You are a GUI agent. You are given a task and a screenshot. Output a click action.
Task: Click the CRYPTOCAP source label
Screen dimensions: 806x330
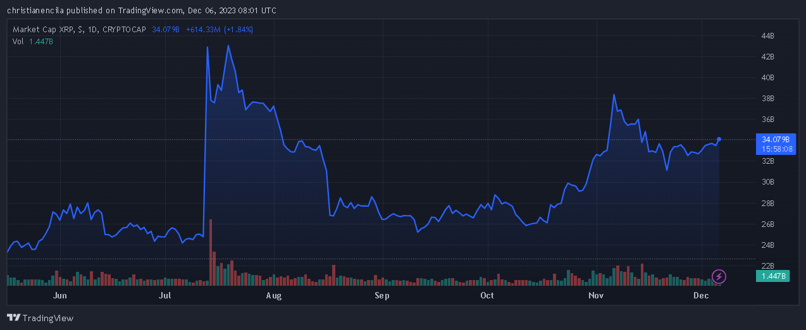(125, 29)
